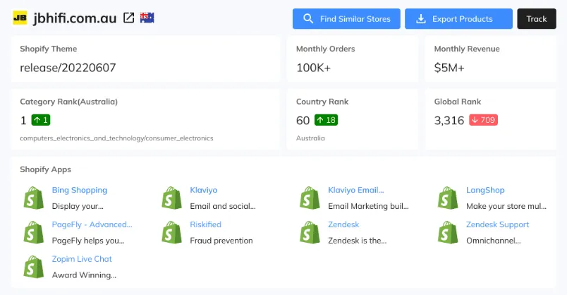Open the Zendesk Support app link
This screenshot has width=567, height=295.
pos(498,224)
